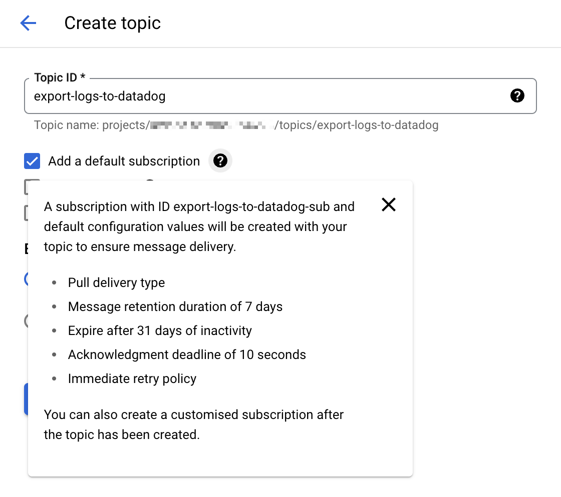Open help icon inside Topic ID field
The width and height of the screenshot is (561, 497).
(x=517, y=95)
